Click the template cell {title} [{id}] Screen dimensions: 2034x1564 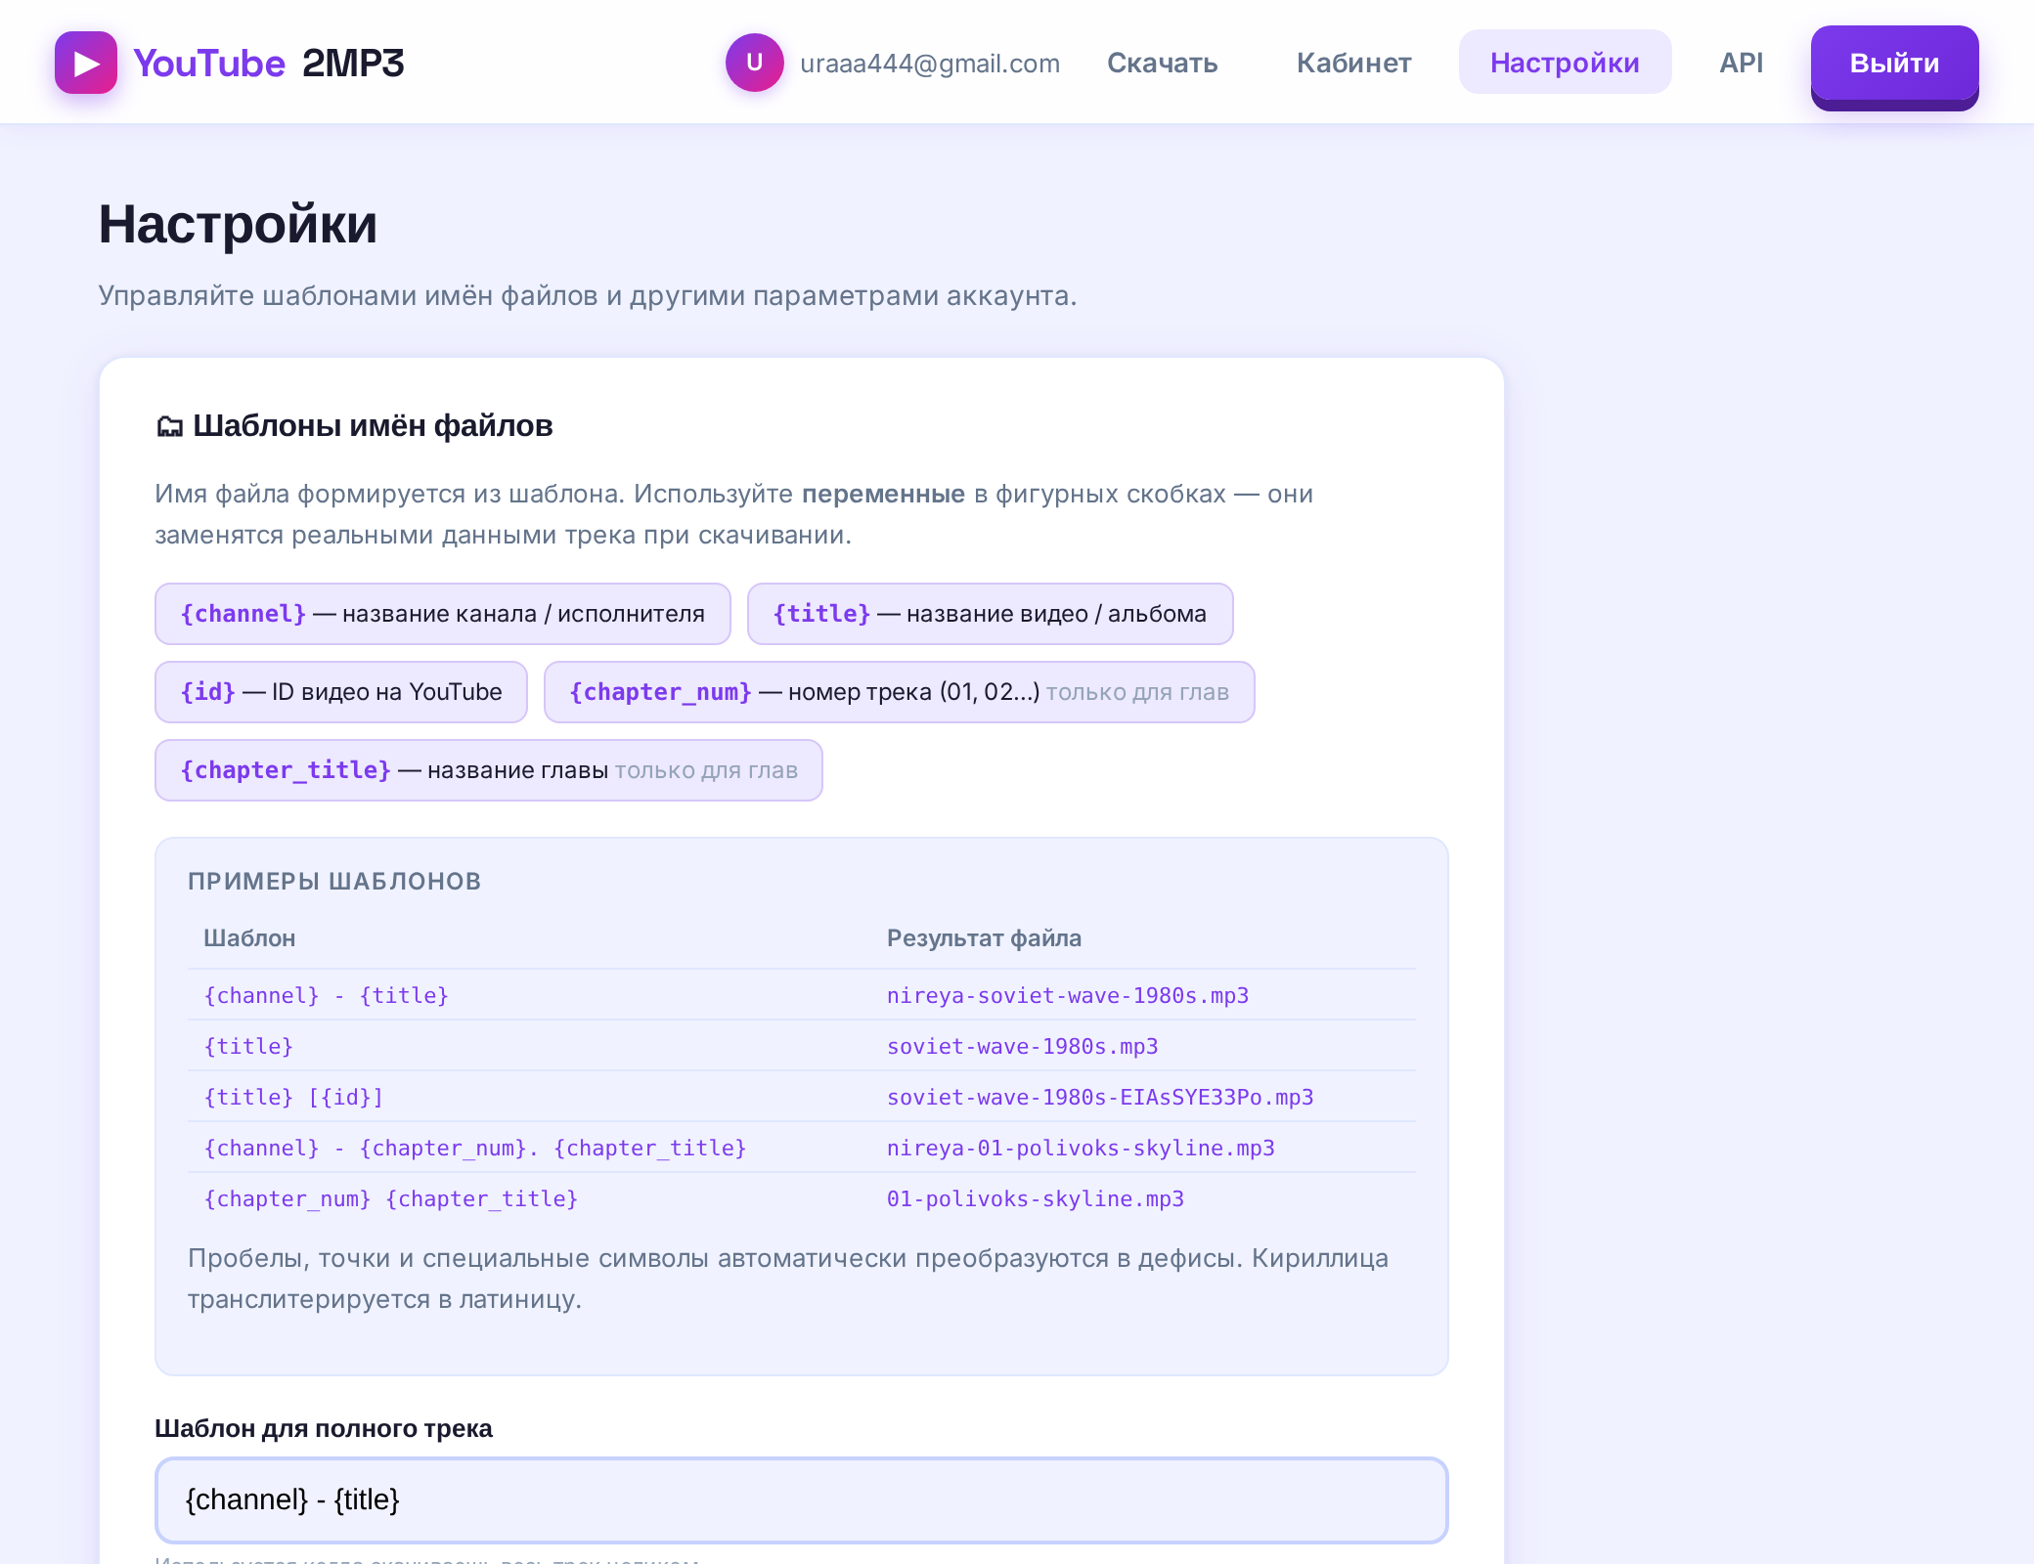pos(293,1097)
